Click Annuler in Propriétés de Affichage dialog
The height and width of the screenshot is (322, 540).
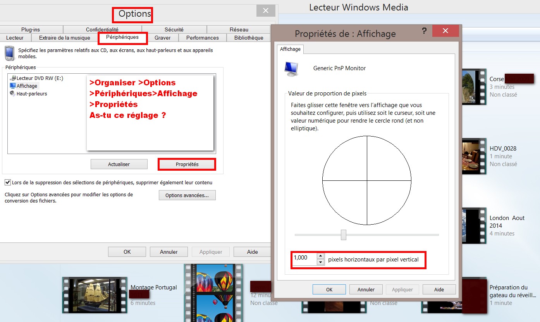coord(366,289)
